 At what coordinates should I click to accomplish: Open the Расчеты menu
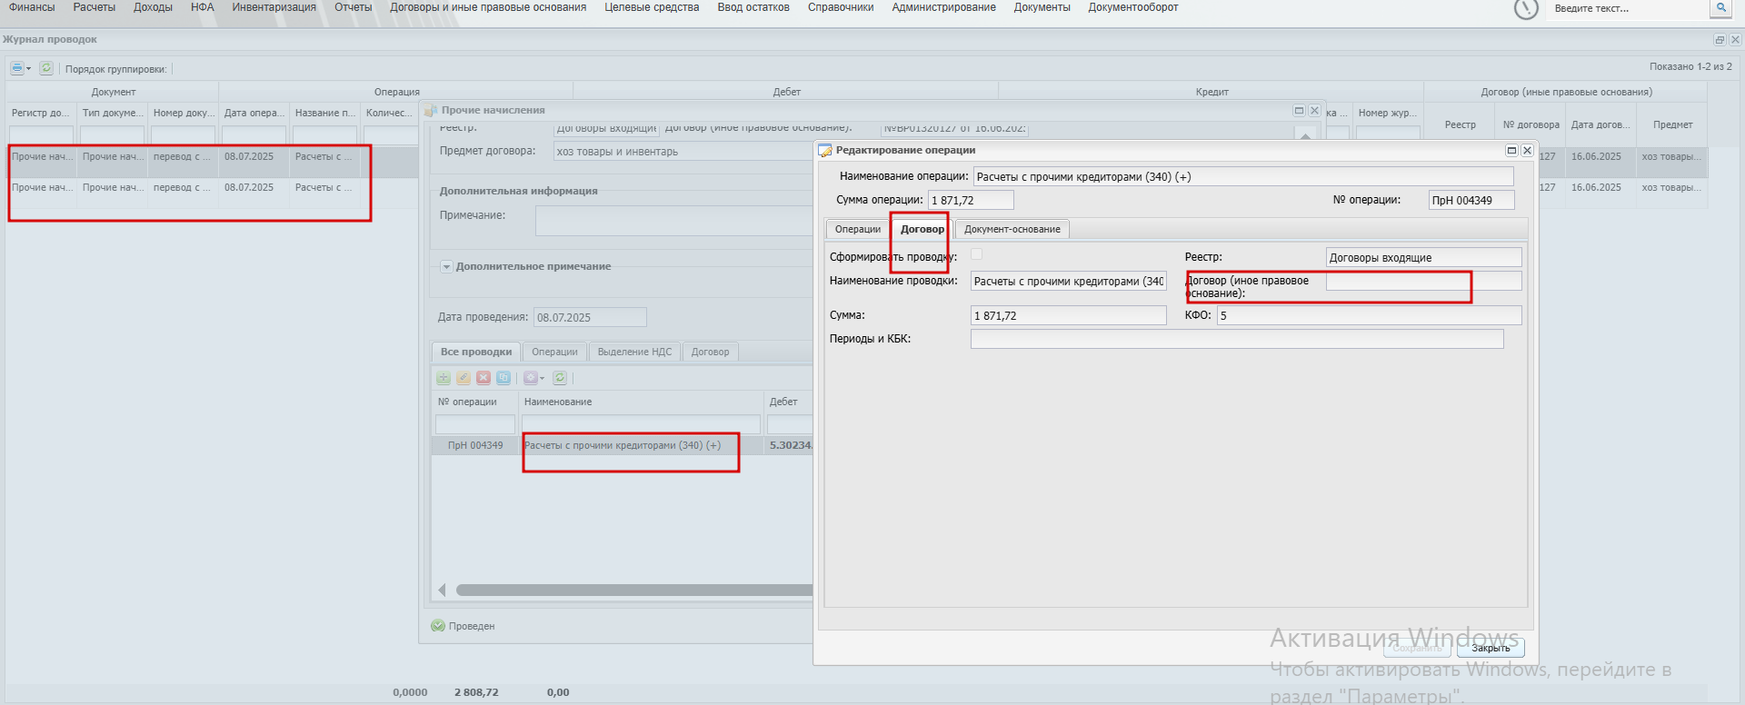coord(95,7)
